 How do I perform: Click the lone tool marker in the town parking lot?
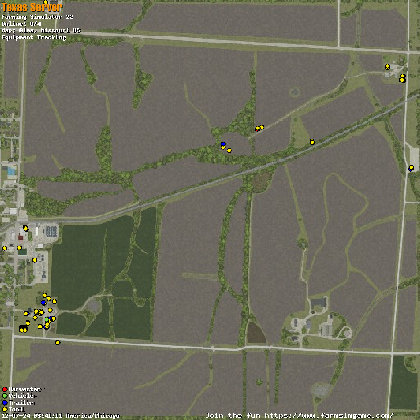[35, 260]
